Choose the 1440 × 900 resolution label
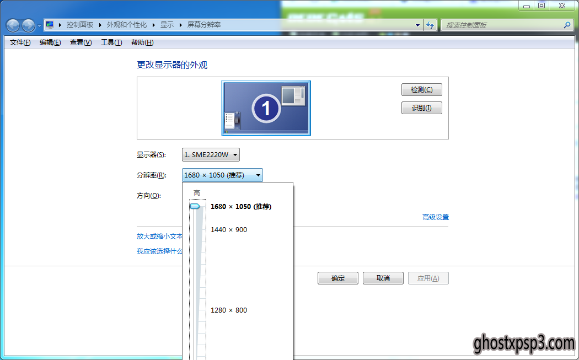The width and height of the screenshot is (579, 360). click(x=229, y=230)
